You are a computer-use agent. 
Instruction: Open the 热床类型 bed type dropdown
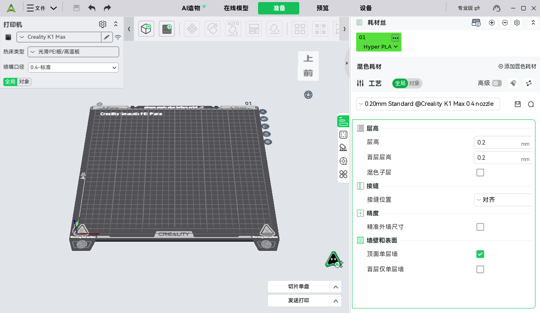point(73,52)
